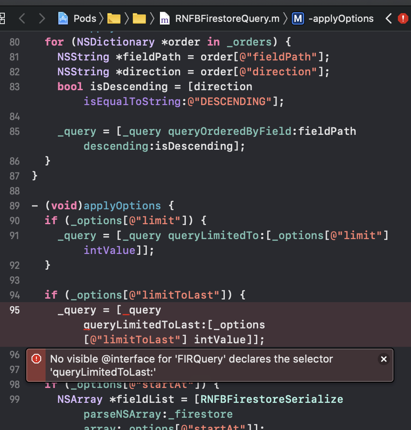411x430 pixels.
Task: Navigate forward with the right arrow
Action: tap(41, 18)
